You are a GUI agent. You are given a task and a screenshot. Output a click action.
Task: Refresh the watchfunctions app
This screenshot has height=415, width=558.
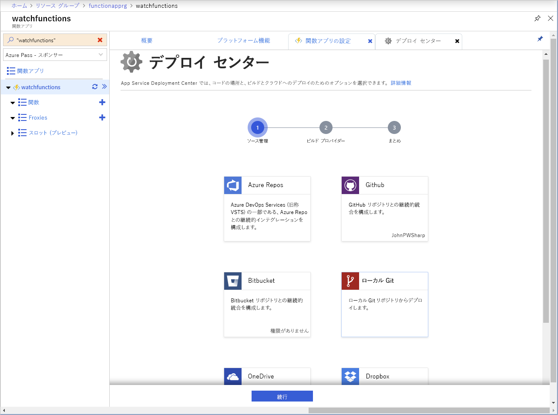pyautogui.click(x=95, y=87)
